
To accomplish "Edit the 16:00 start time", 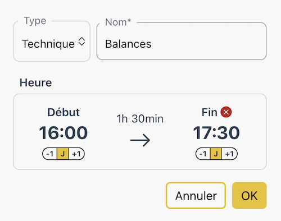I will (64, 133).
